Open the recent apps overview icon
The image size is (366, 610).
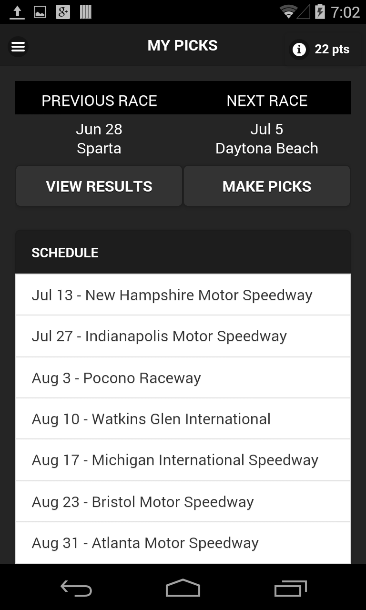pos(291,589)
